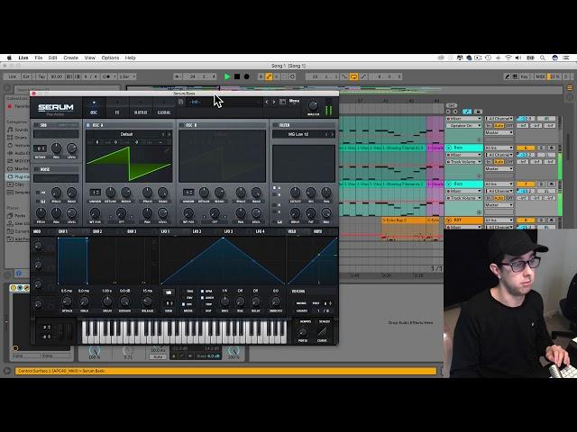
Task: Toggle the orange Loop switch in transport
Action: pos(353,76)
